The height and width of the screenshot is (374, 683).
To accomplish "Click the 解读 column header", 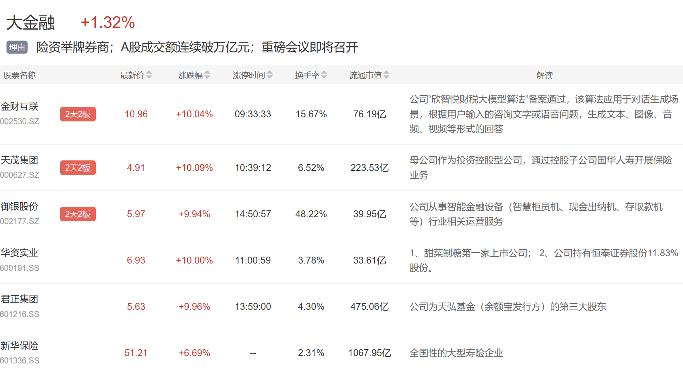I will click(544, 75).
